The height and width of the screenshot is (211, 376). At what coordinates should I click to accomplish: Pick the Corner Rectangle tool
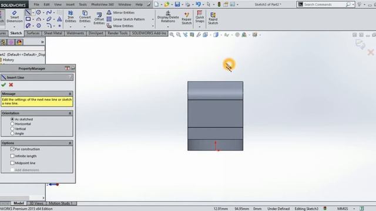click(28, 19)
